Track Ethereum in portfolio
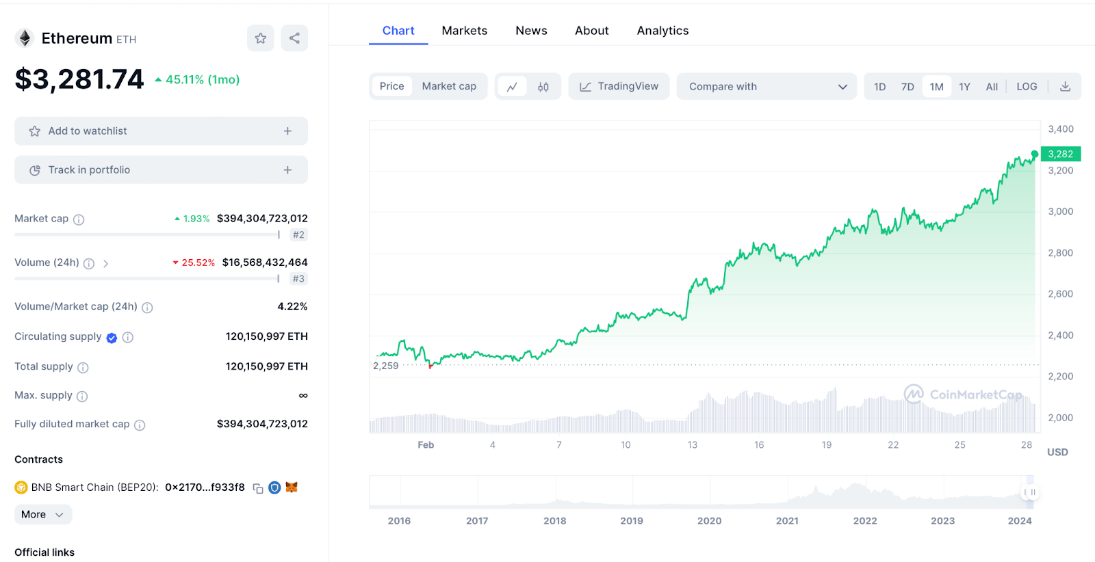The width and height of the screenshot is (1095, 562). pos(161,170)
